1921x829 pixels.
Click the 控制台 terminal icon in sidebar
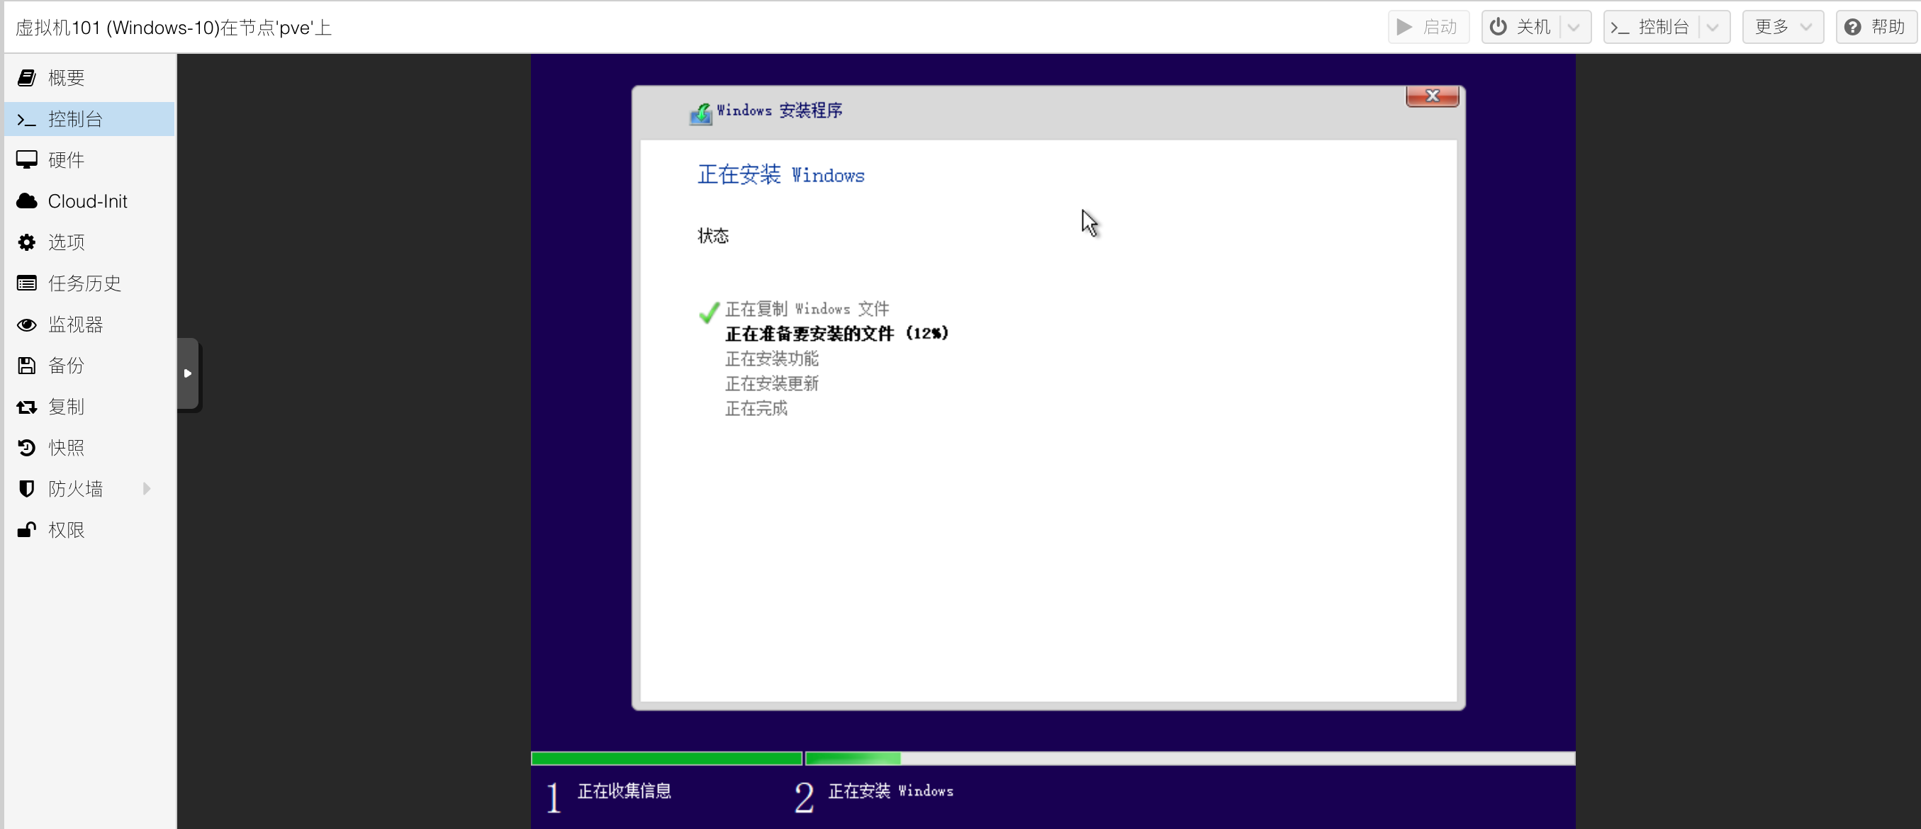(27, 119)
